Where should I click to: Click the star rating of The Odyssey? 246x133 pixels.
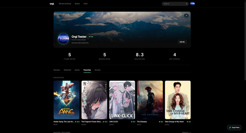[x=161, y=122]
